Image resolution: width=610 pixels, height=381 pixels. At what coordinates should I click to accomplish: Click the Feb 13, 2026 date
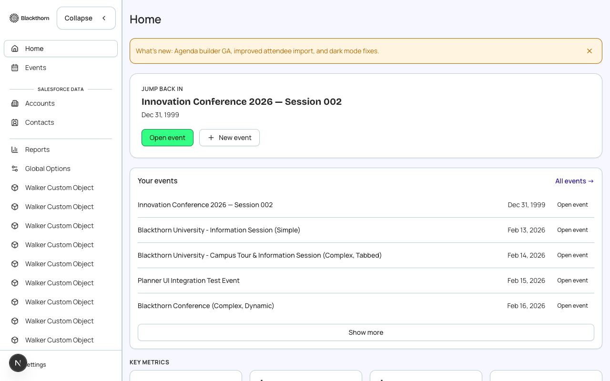[526, 230]
